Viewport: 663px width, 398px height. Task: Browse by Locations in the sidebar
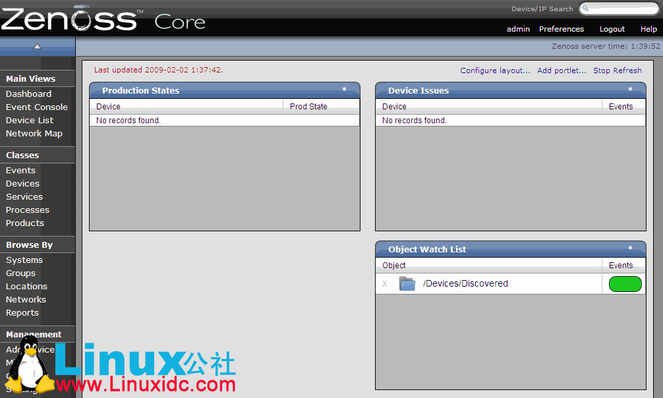point(26,286)
